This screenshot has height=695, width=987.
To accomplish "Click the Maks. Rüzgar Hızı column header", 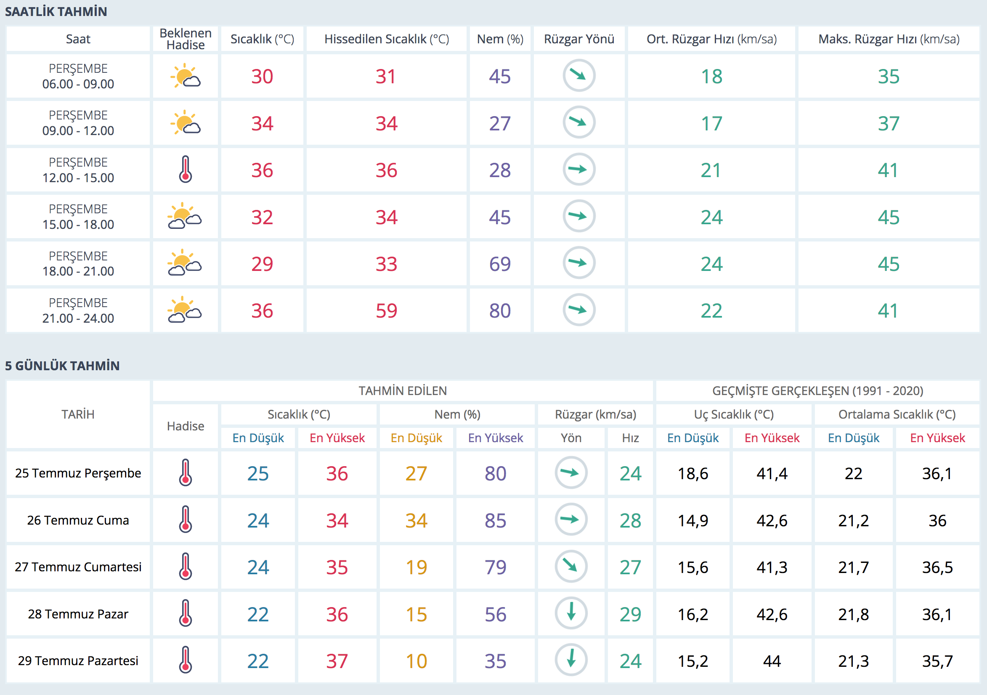I will [x=889, y=39].
